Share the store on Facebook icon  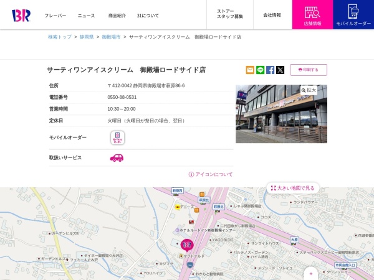coord(271,70)
